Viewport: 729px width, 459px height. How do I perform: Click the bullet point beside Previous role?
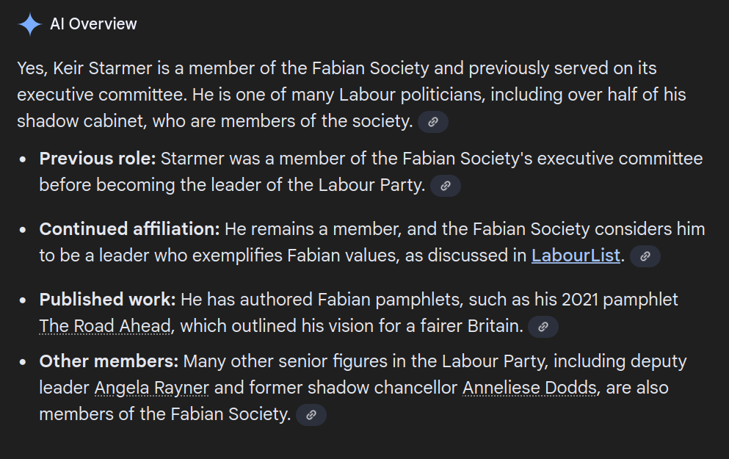[x=24, y=159]
